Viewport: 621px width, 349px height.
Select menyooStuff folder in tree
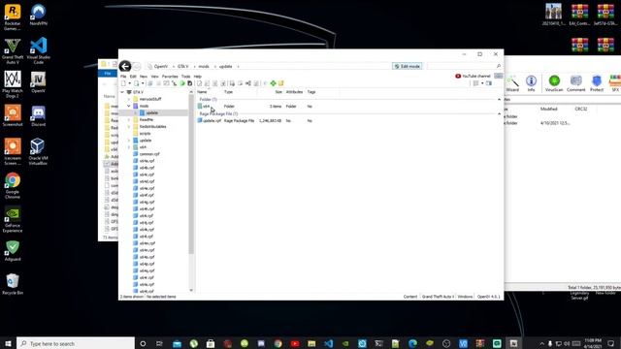pos(150,99)
